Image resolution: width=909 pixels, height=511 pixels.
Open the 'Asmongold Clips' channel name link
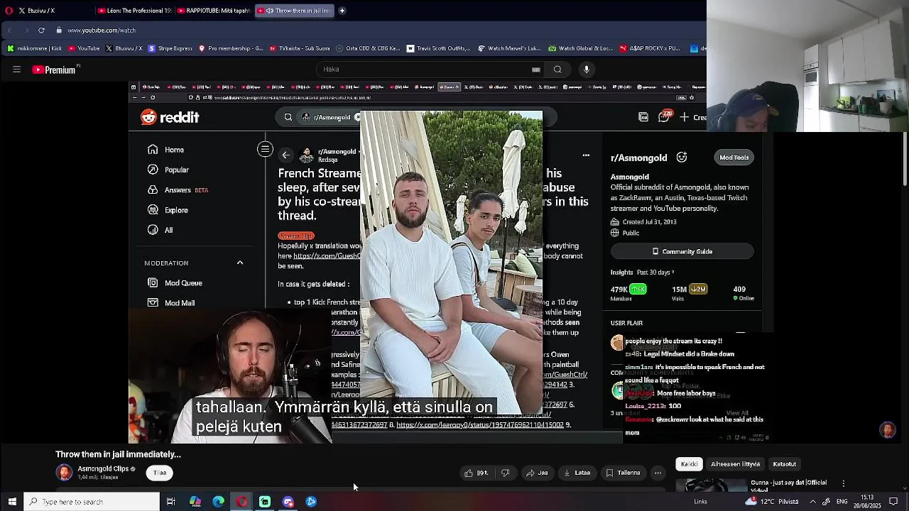[x=103, y=469]
